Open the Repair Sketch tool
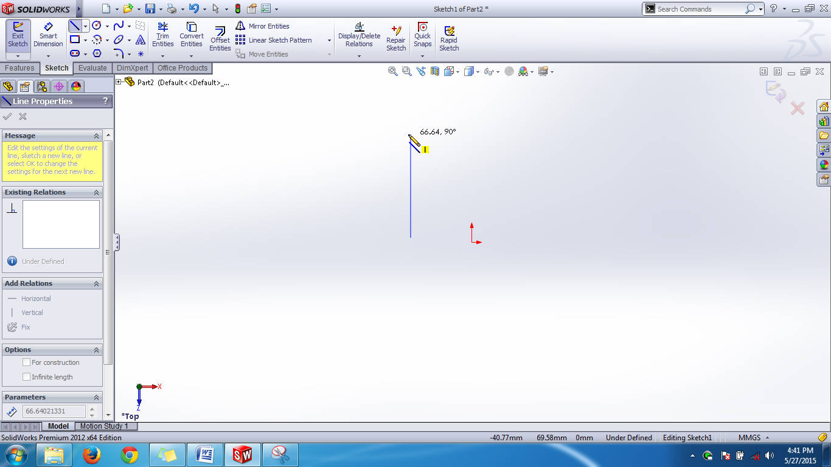Viewport: 831px width, 467px height. (395, 36)
